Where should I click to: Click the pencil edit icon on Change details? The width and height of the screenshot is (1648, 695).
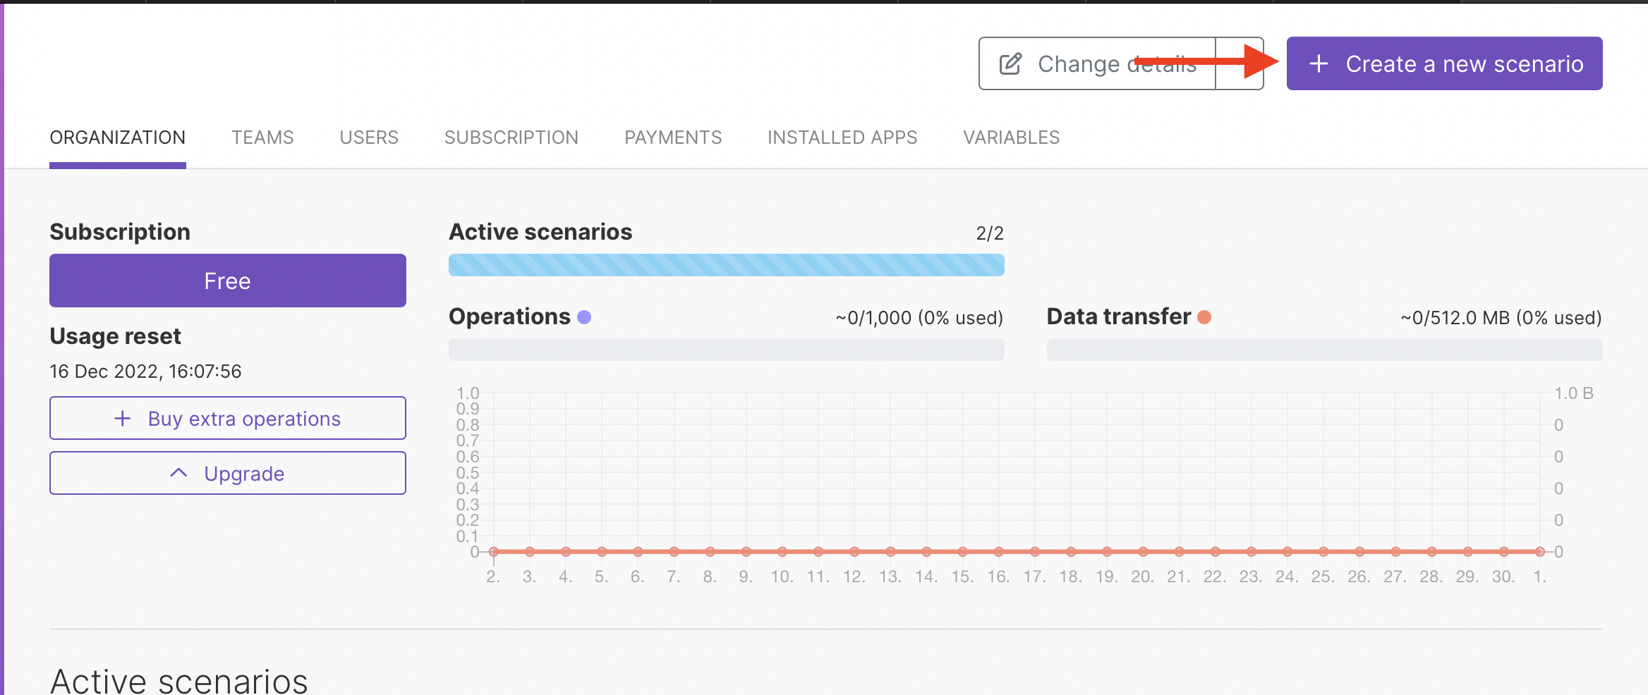click(x=1012, y=63)
